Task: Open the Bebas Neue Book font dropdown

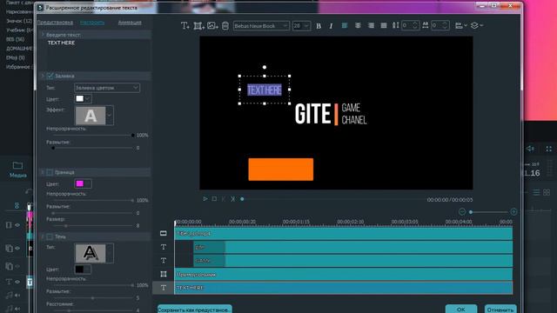Action: click(x=261, y=26)
